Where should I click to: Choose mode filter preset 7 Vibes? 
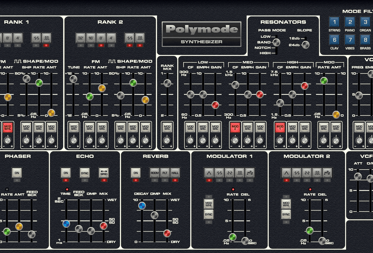click(350, 40)
